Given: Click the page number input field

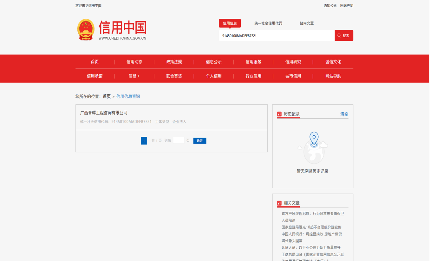Looking at the screenshot, I should pyautogui.click(x=179, y=140).
